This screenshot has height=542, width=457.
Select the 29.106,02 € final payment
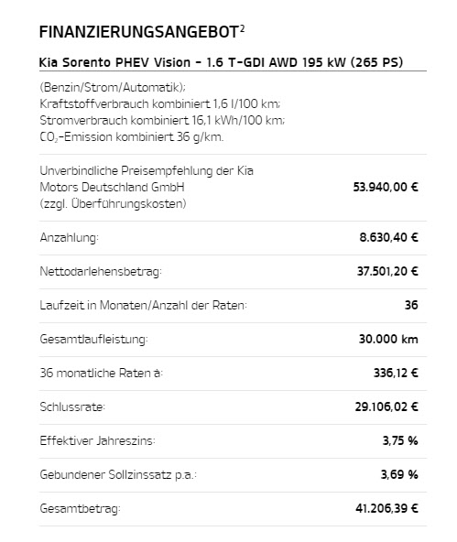click(x=386, y=406)
